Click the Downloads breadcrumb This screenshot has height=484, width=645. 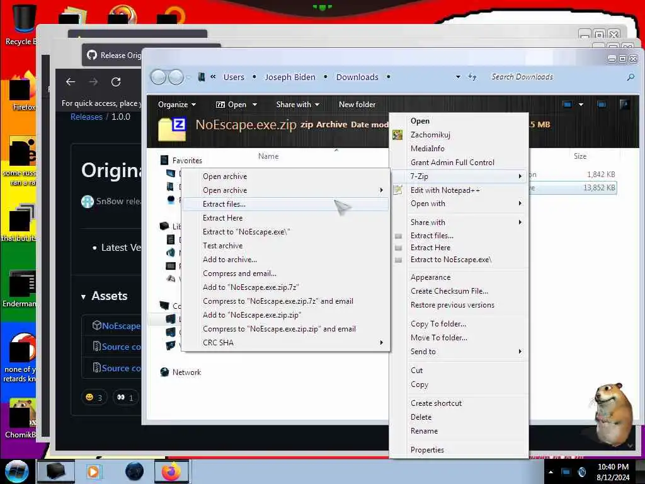click(357, 77)
